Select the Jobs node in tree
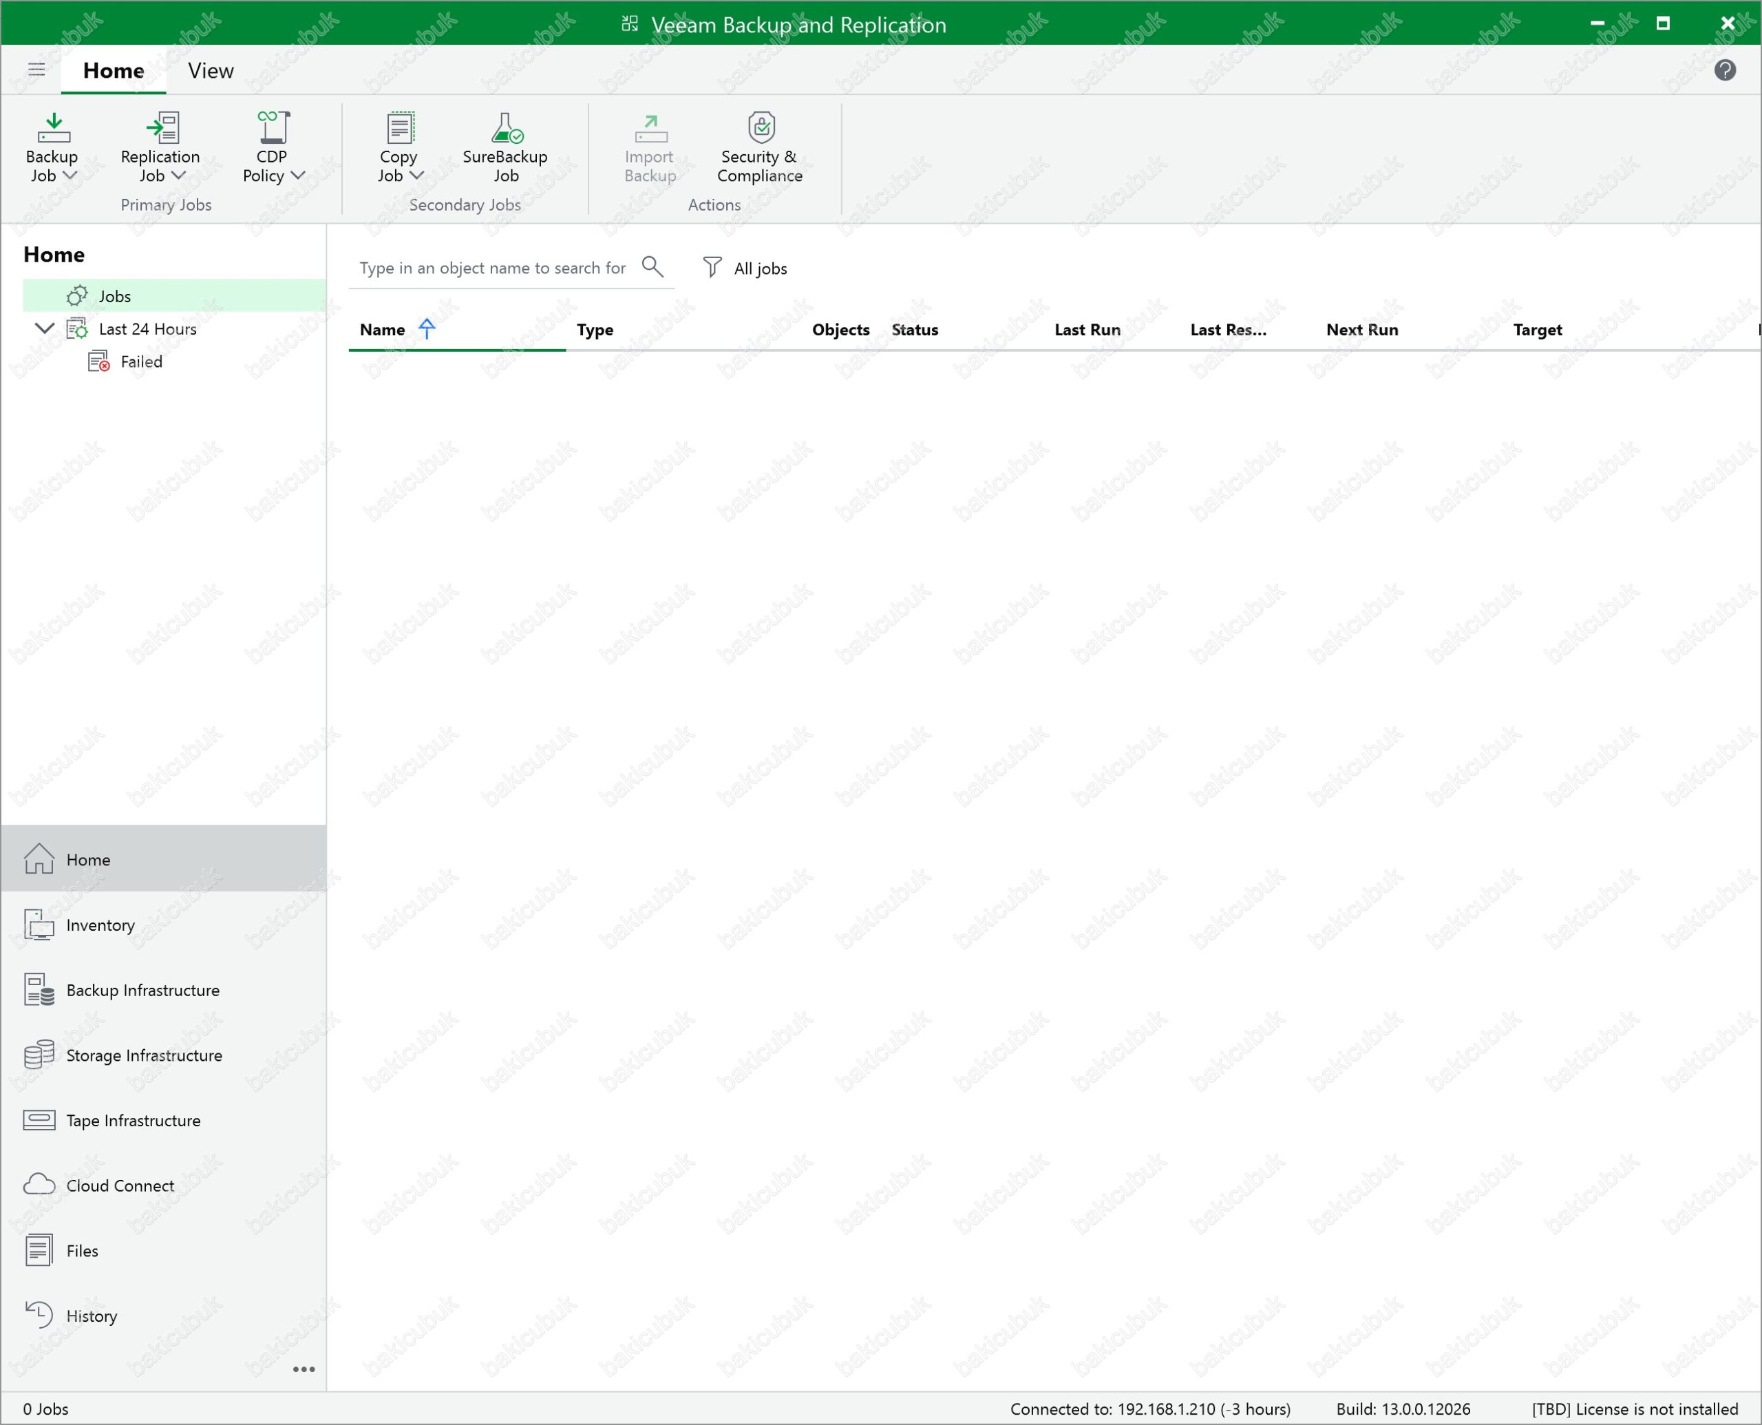1762x1425 pixels. point(174,295)
